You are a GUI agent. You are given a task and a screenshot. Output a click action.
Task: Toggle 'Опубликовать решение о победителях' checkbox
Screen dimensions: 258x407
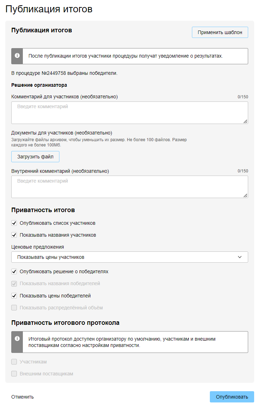[x=14, y=271]
